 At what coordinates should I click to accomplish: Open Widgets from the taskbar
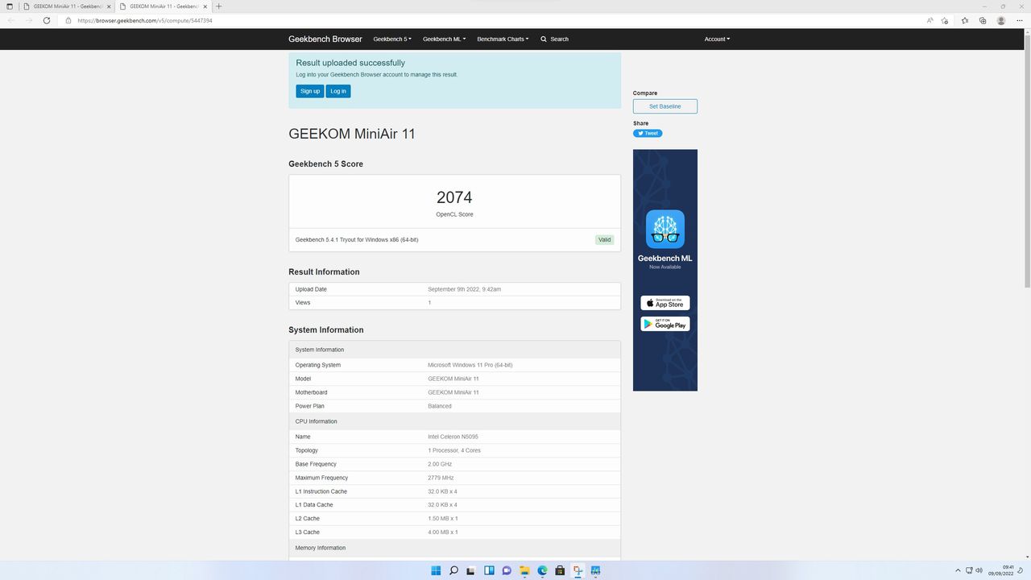tap(489, 570)
